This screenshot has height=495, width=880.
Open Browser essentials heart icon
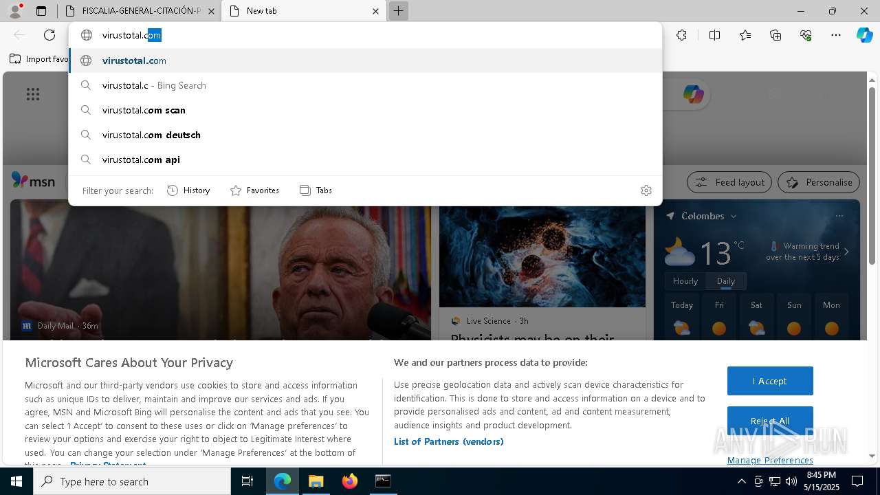pos(806,35)
